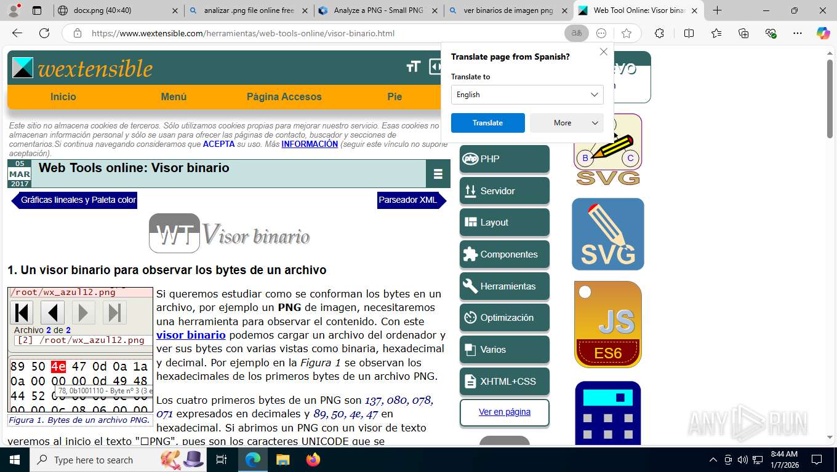
Task: Click the wextensible logo
Action: [x=82, y=68]
